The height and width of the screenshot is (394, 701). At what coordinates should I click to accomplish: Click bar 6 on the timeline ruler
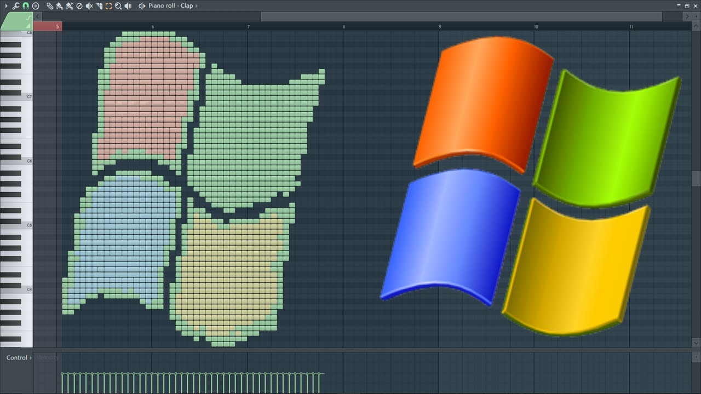click(153, 26)
